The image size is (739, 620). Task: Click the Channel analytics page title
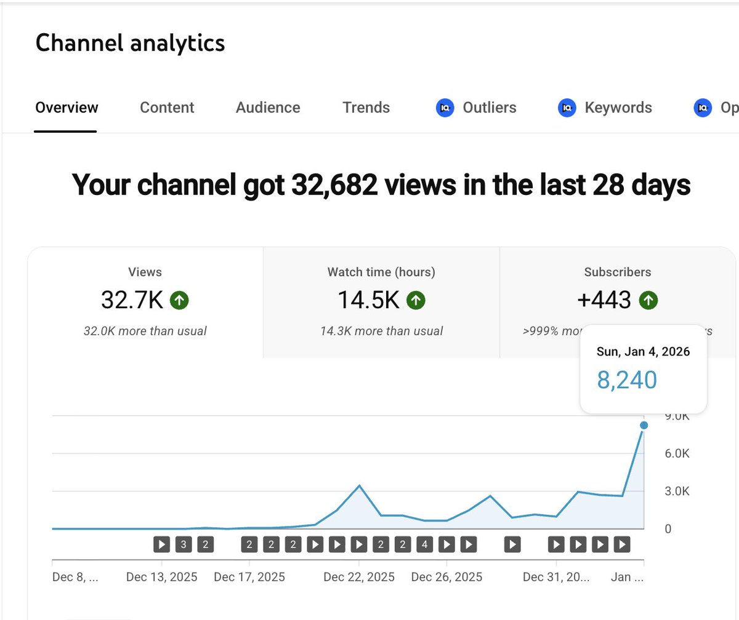click(x=130, y=43)
